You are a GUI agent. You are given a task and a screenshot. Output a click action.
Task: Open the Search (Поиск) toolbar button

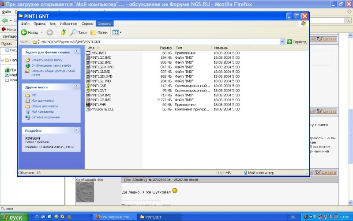pos(79,32)
